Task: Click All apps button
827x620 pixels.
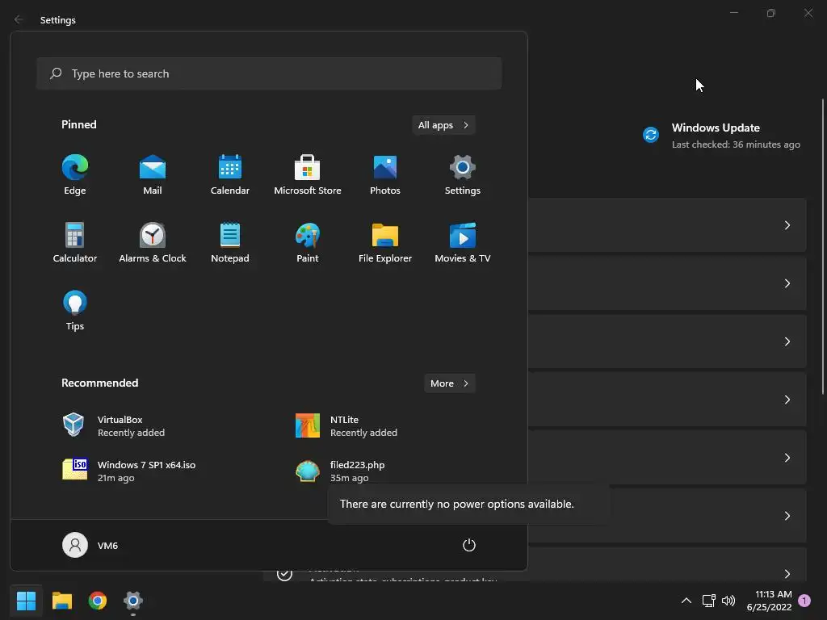Action: (x=443, y=125)
